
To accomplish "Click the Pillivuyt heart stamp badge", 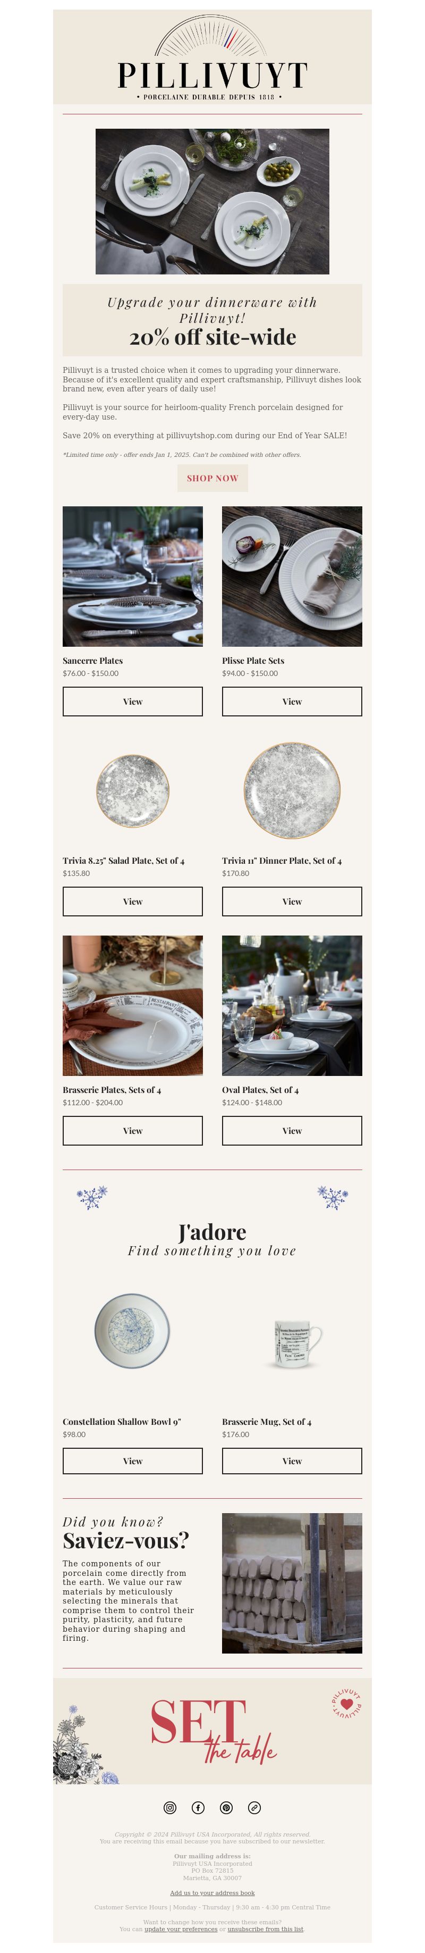I will (346, 1704).
